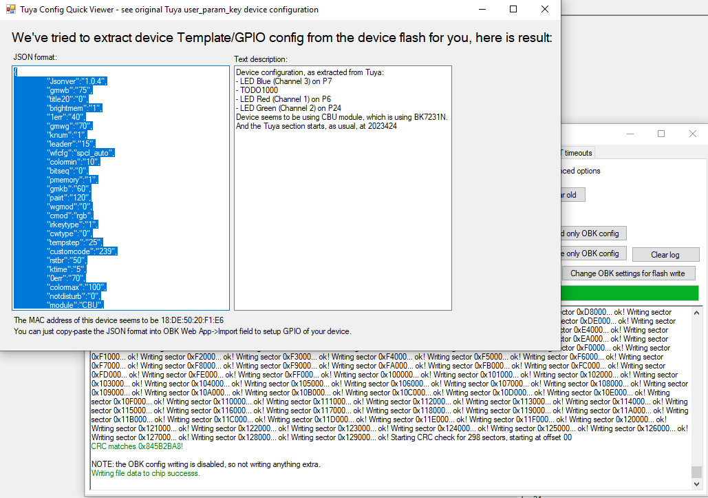This screenshot has height=498, width=708.
Task: Click the "brightmem":"1" line
Action: 74,108
